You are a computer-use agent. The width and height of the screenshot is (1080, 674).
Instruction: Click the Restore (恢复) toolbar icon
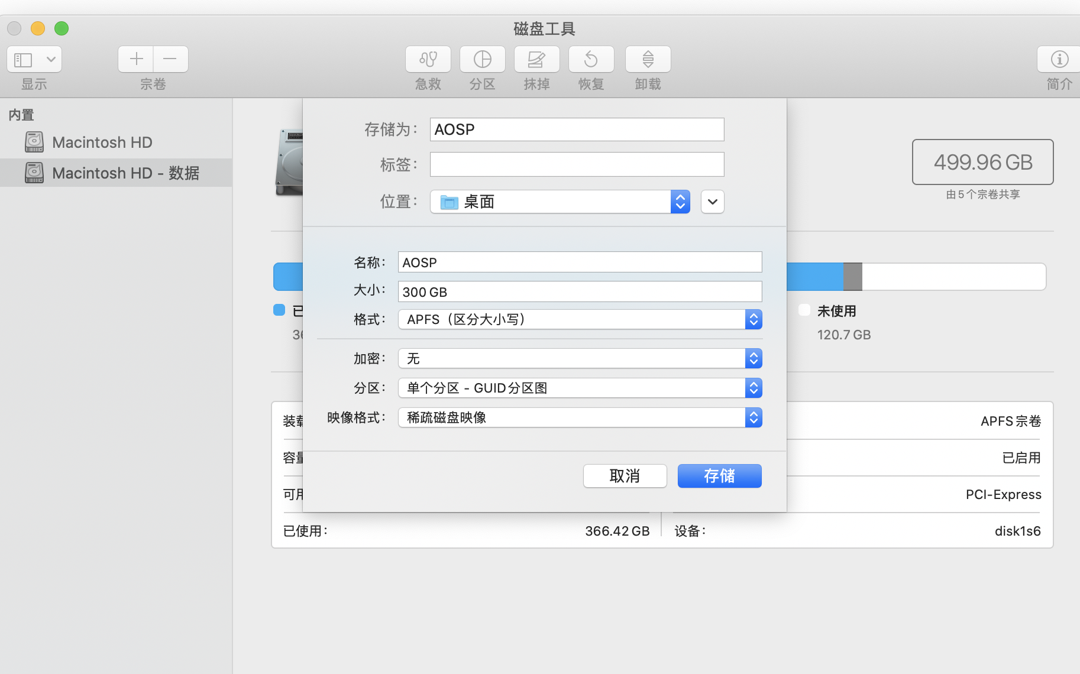(x=591, y=59)
